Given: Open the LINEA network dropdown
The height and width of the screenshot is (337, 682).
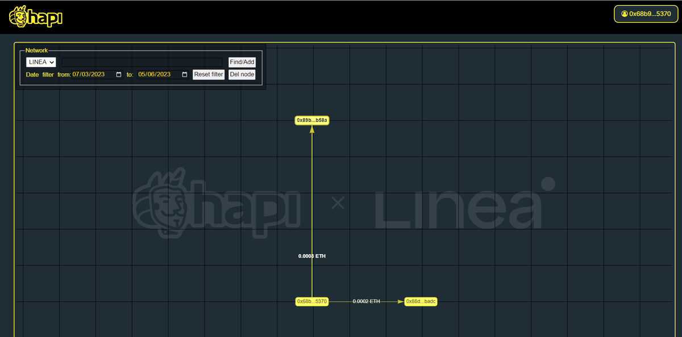Looking at the screenshot, I should coord(41,62).
